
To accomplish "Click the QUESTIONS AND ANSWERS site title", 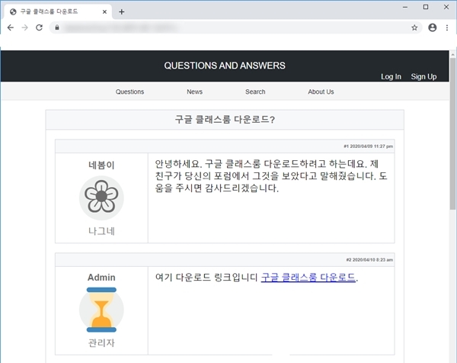I will pos(225,66).
